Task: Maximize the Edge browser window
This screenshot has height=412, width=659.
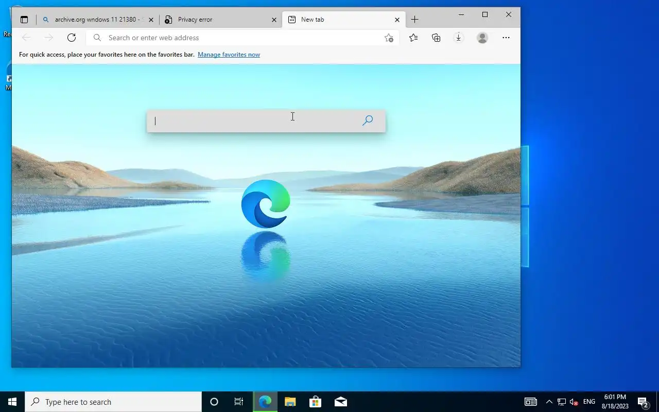Action: pos(485,14)
